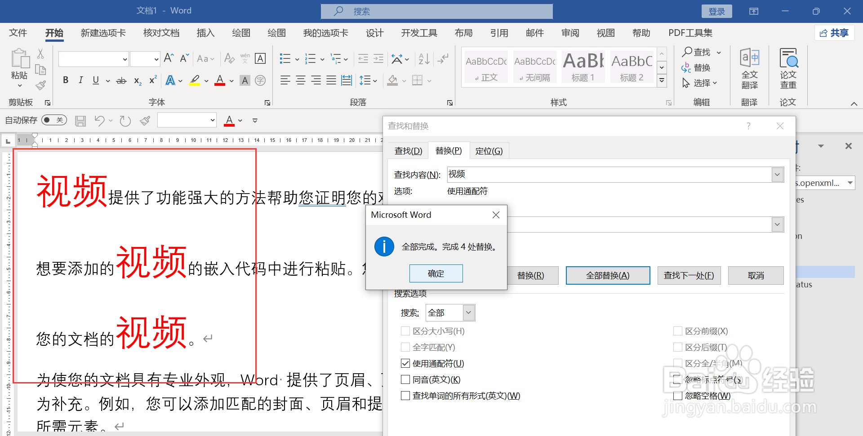
Task: Open the replace-with field dropdown arrow
Action: point(778,225)
